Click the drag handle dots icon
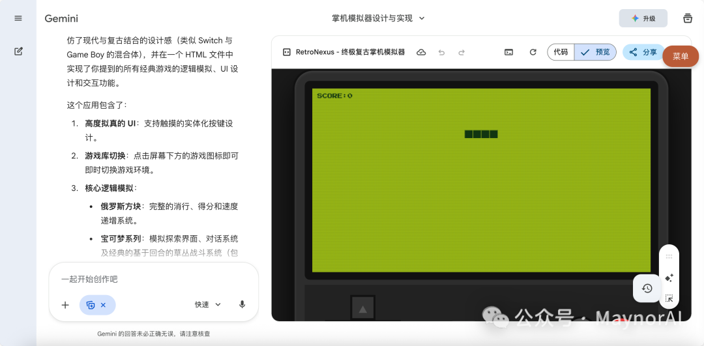Screen dimensions: 704x346 [669, 257]
